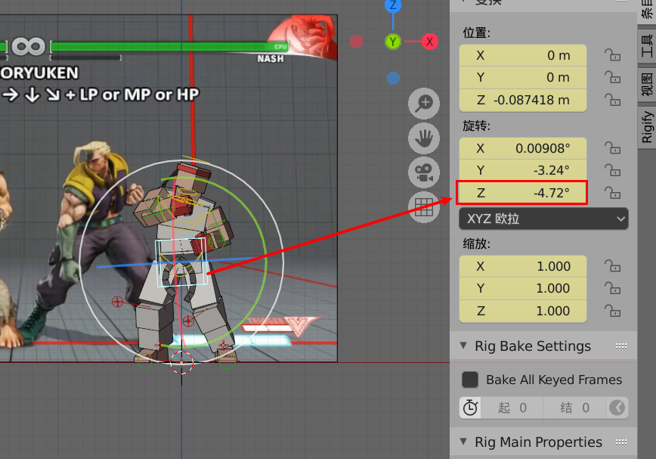This screenshot has width=656, height=459.
Task: Switch orthographic/perspective via the grid icon
Action: pos(424,207)
